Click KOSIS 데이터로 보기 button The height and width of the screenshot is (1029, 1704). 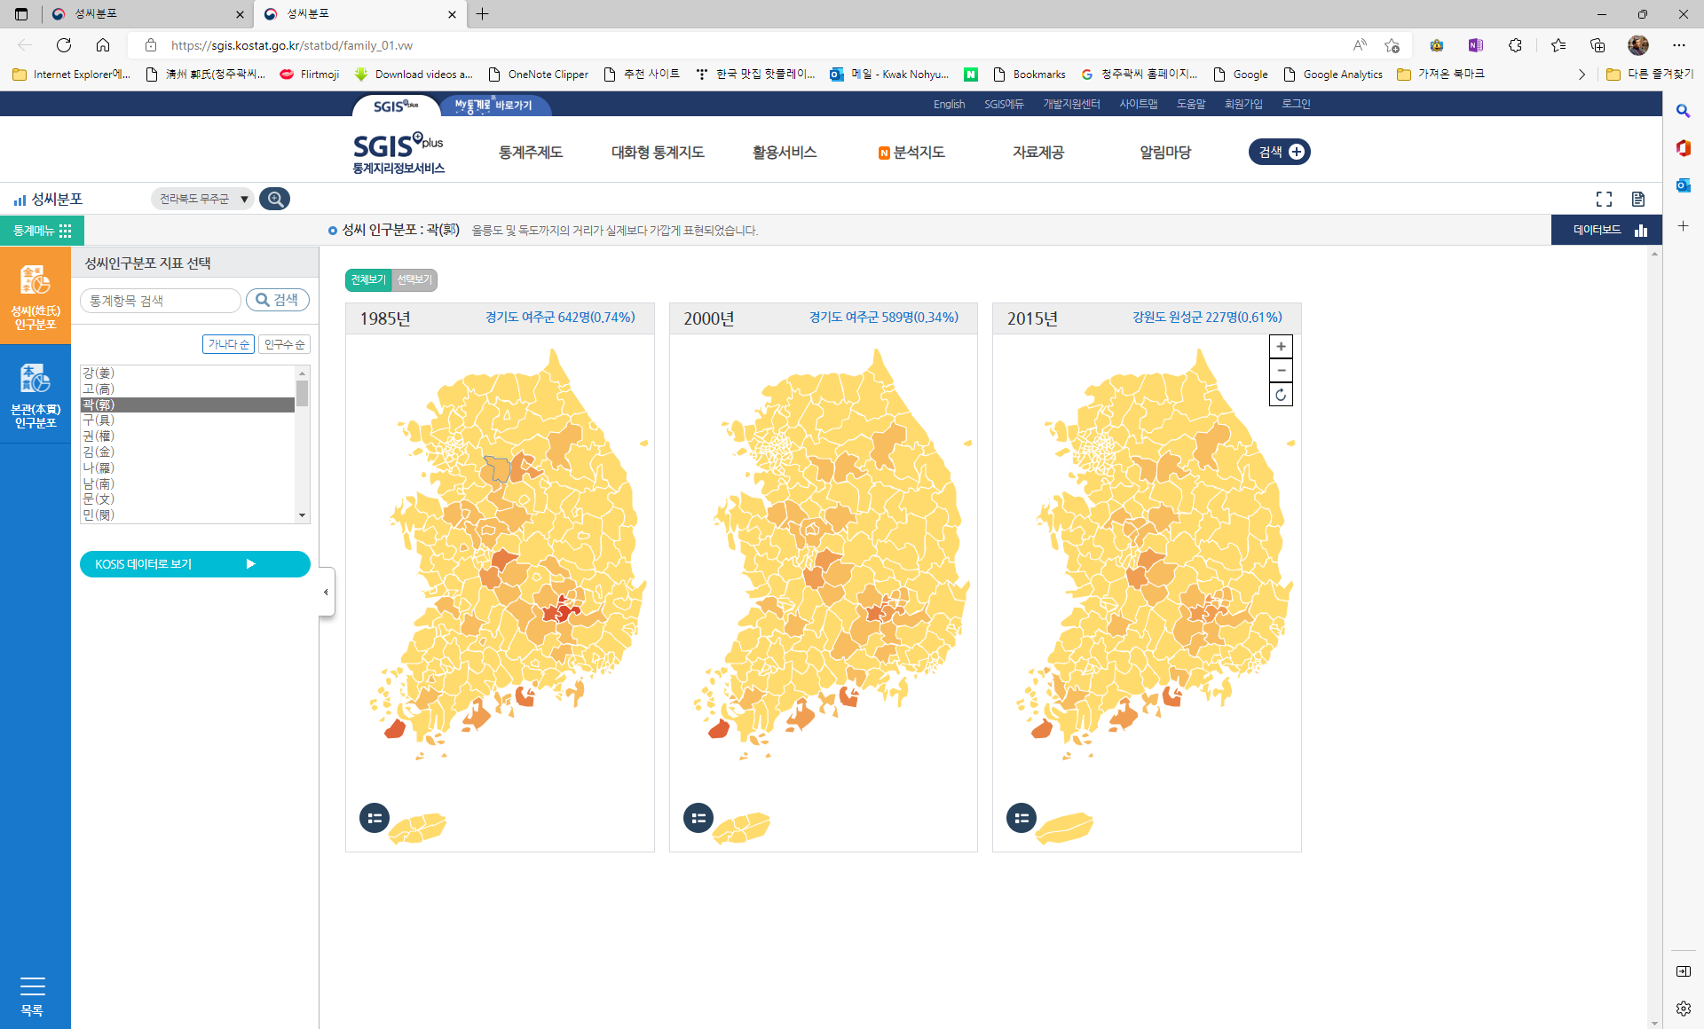pyautogui.click(x=194, y=564)
